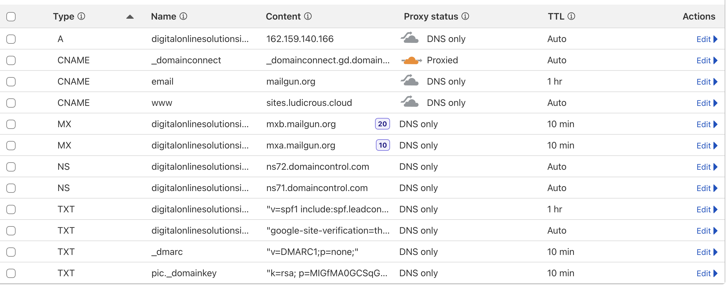This screenshot has height=286, width=727.
Task: Click the grey cloud icon on the www row
Action: [410, 102]
